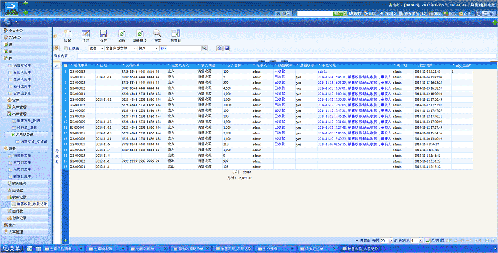498x253 pixels.
Task: Open the 转到第 page number dropdown
Action: pos(416,241)
